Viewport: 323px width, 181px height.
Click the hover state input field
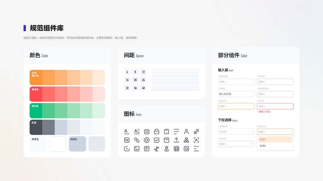[275, 82]
